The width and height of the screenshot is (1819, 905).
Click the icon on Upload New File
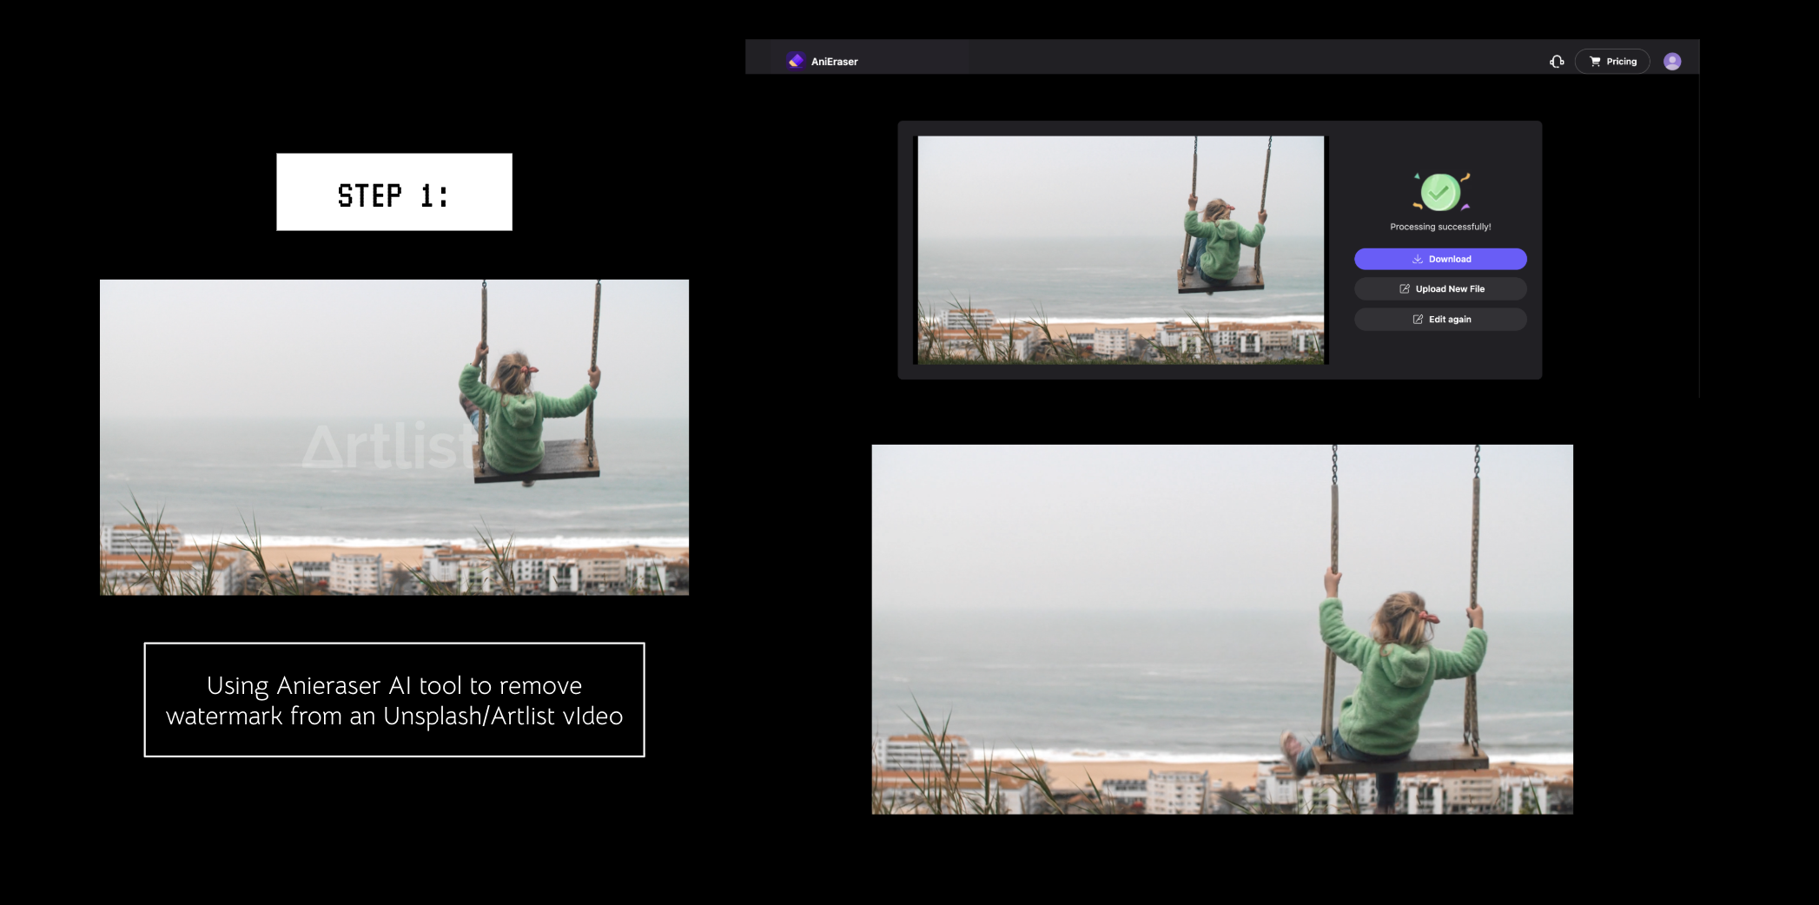1404,289
